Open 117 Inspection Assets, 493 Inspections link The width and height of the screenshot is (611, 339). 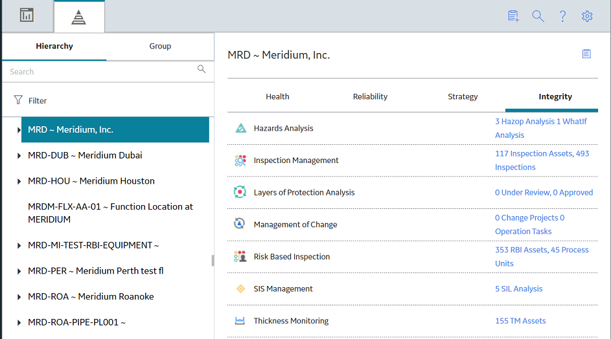tap(542, 160)
